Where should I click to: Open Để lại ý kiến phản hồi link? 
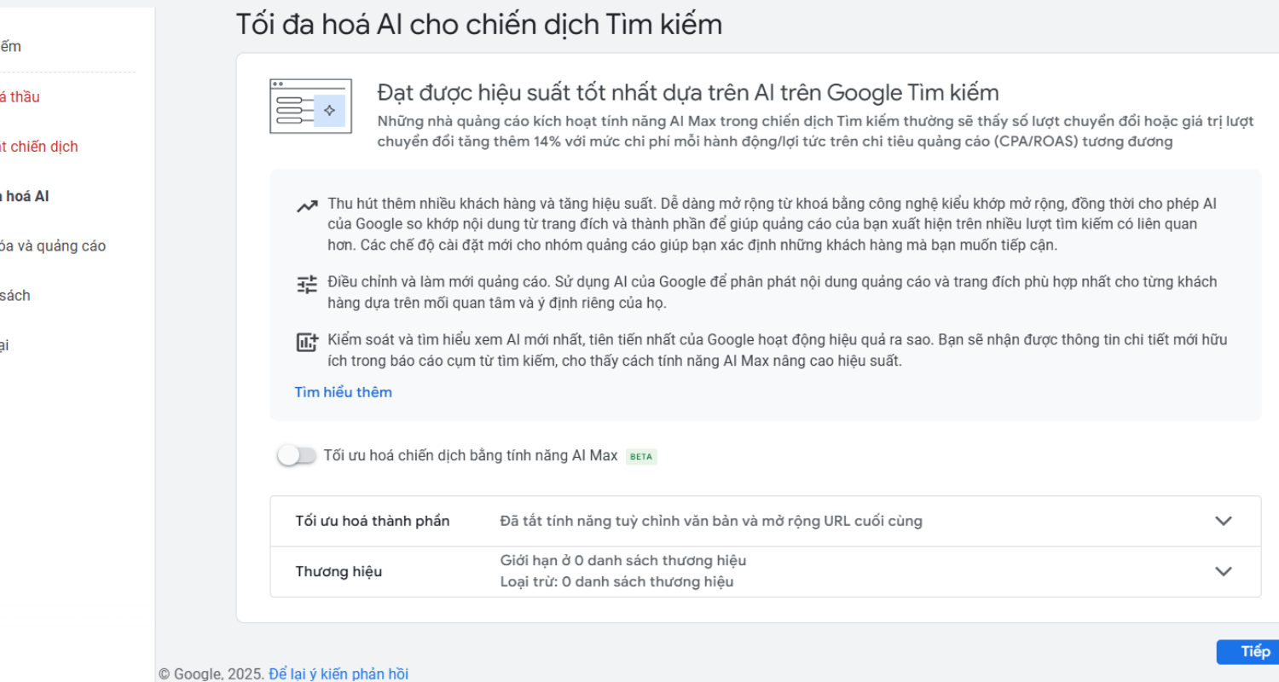click(339, 674)
